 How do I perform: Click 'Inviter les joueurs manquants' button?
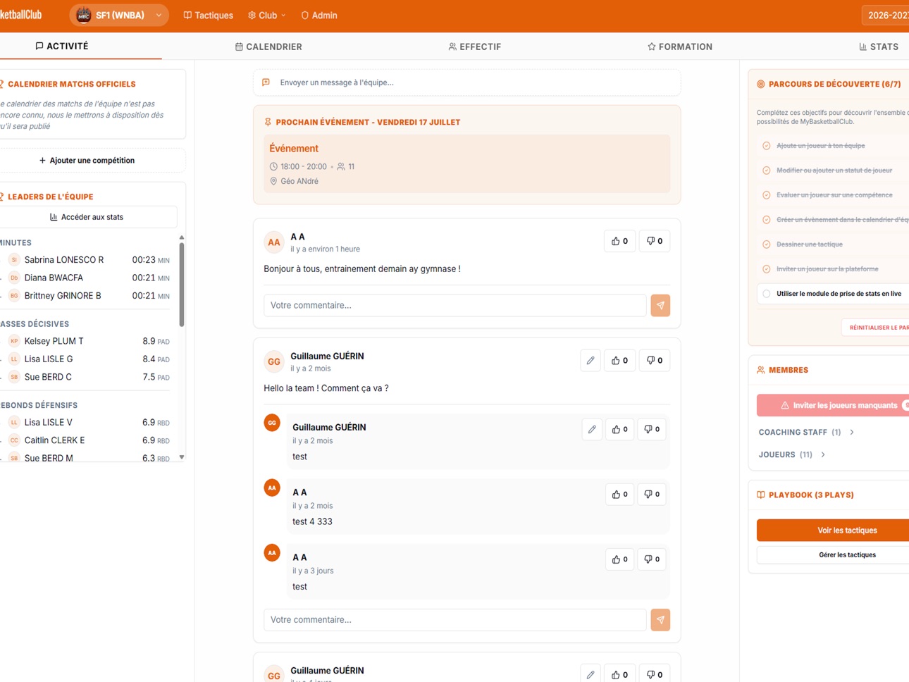[x=833, y=405]
